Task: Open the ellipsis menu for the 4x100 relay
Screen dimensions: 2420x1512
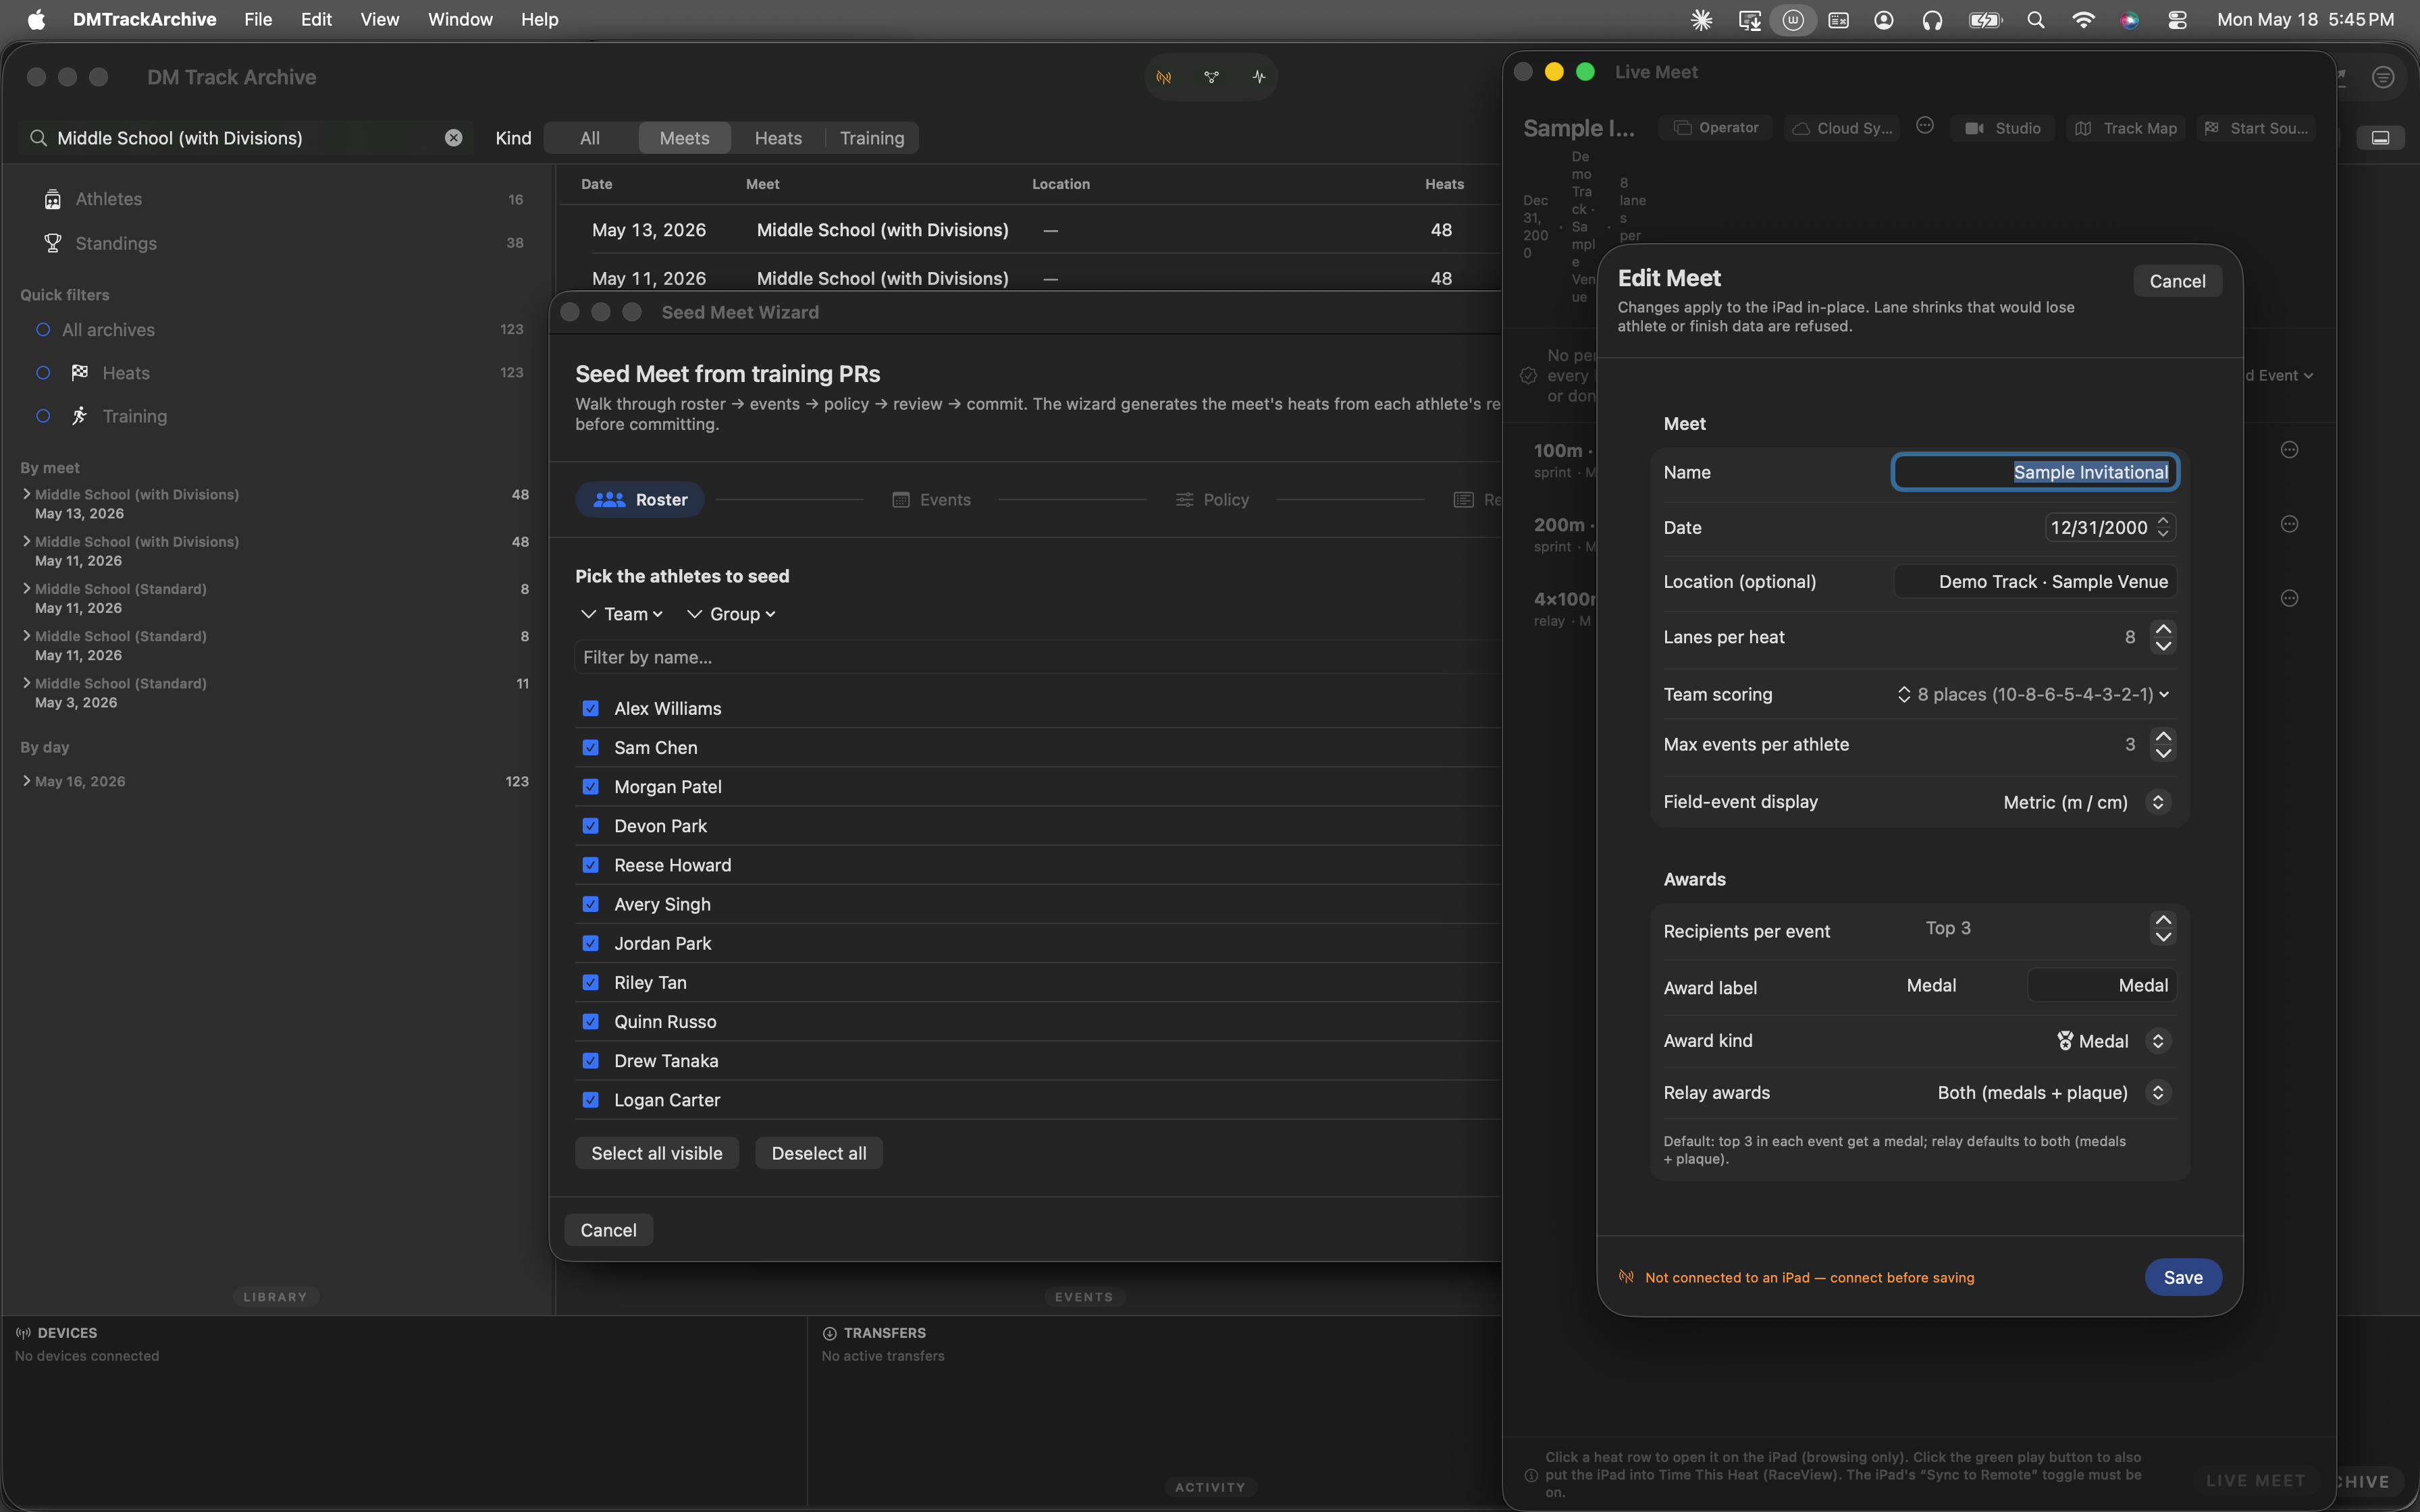Action: coord(2289,598)
